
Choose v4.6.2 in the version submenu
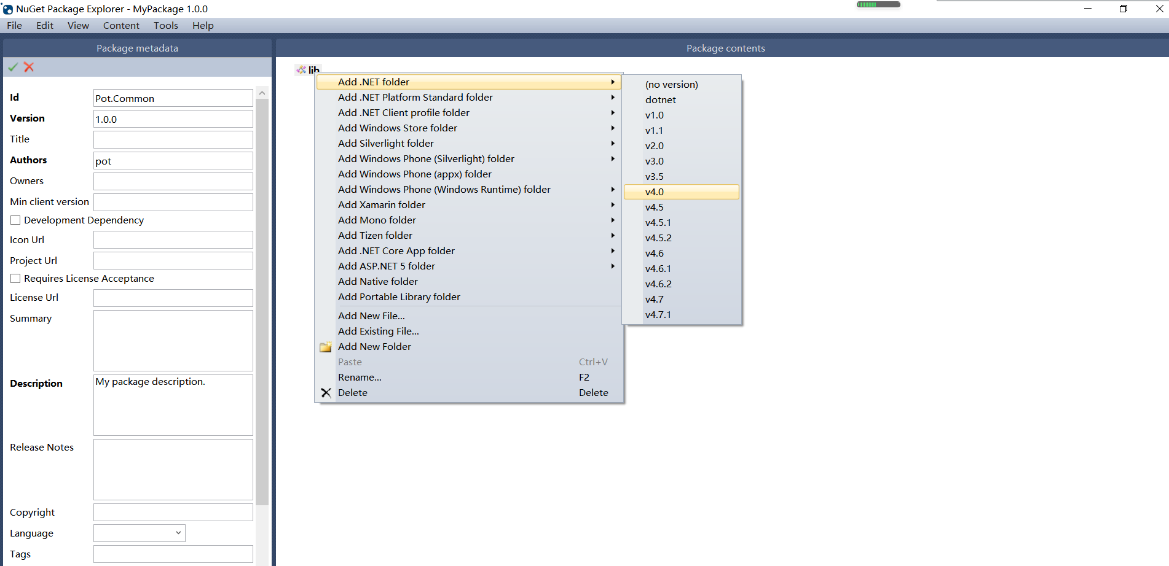click(682, 284)
